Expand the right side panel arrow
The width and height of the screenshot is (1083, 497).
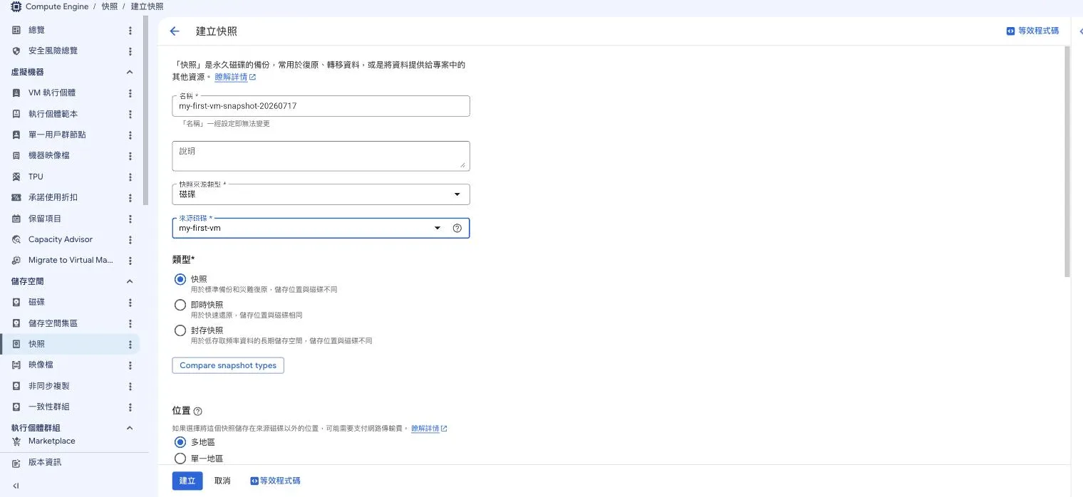(1080, 31)
